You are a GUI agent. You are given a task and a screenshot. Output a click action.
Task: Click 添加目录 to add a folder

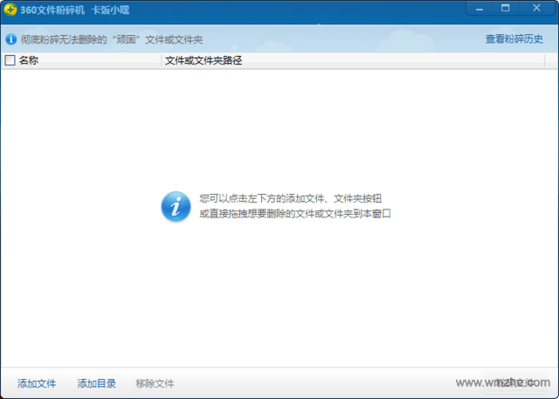[x=97, y=383]
